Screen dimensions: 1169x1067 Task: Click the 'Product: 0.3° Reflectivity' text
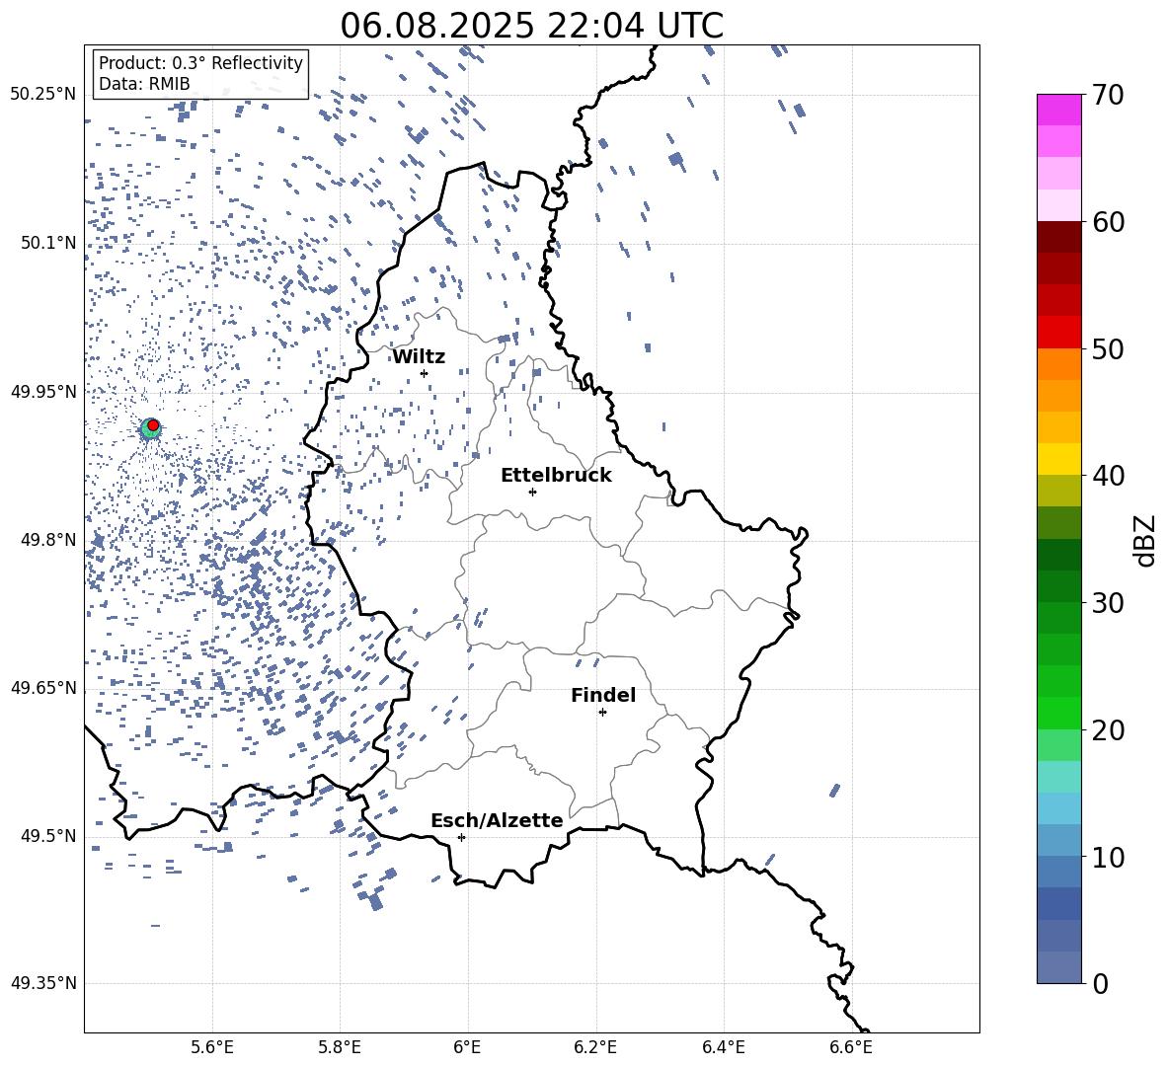200,63
